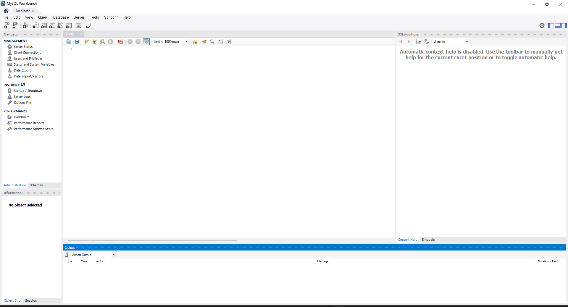This screenshot has height=307, width=568.
Task: Go forward in context help
Action: (409, 42)
